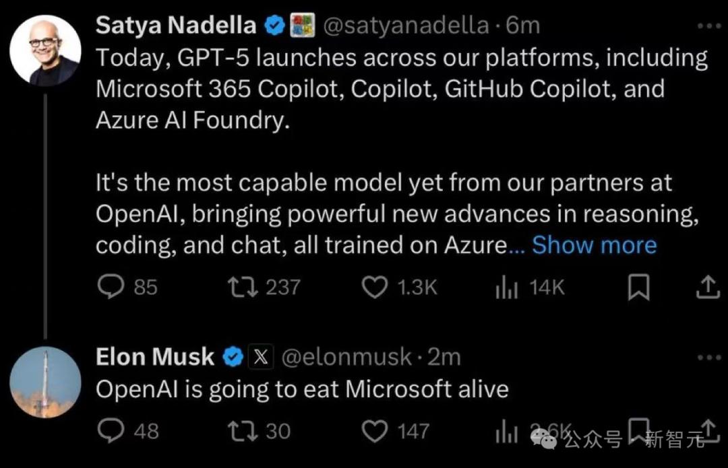Like Elon Musk's reply
This screenshot has width=728, height=468.
click(374, 430)
